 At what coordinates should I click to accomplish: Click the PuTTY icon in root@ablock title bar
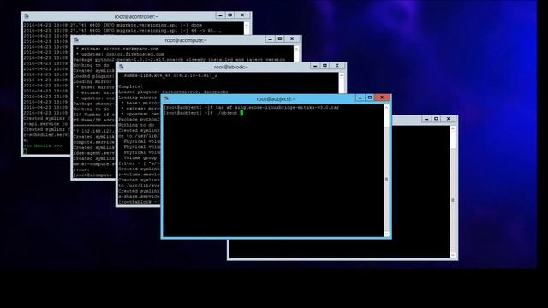(122, 67)
